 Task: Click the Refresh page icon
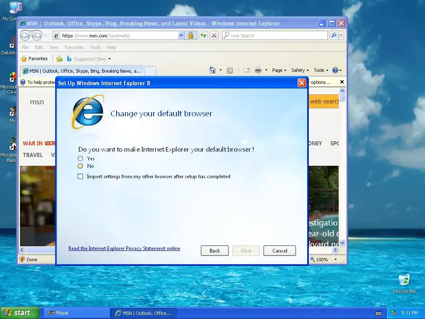(x=203, y=36)
